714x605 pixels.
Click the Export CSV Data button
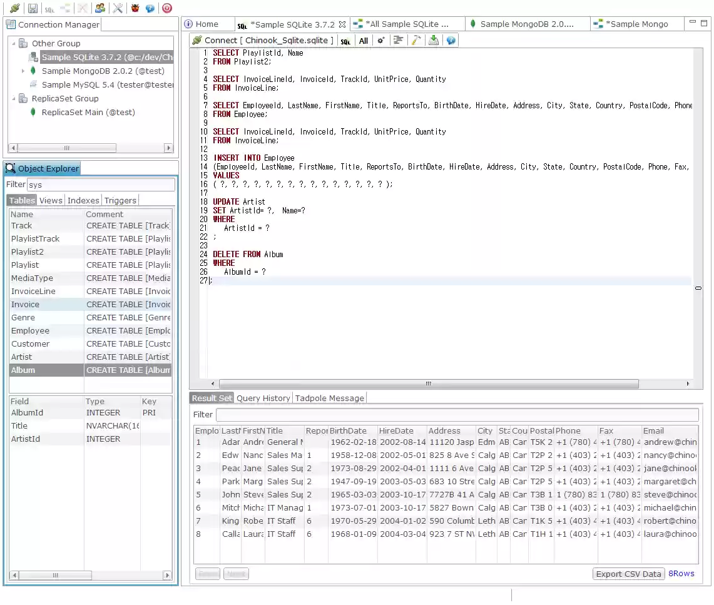628,573
